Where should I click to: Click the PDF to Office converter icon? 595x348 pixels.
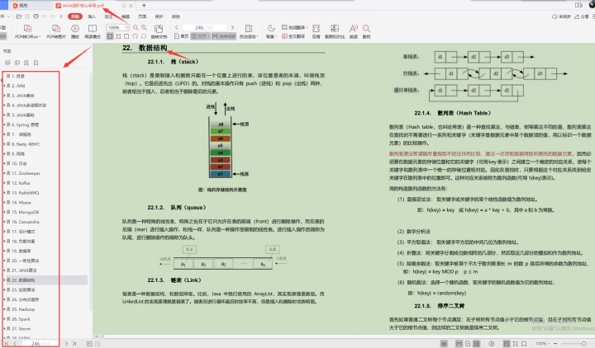tap(27, 28)
